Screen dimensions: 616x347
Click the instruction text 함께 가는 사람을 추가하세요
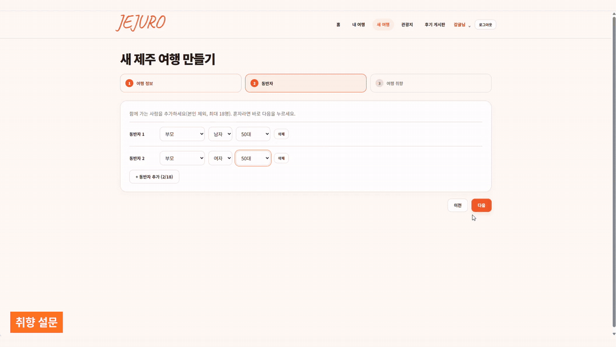pyautogui.click(x=212, y=114)
